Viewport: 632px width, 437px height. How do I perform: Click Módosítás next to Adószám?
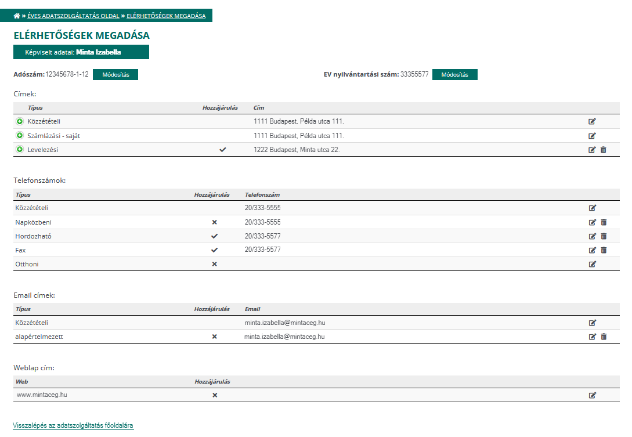click(119, 75)
